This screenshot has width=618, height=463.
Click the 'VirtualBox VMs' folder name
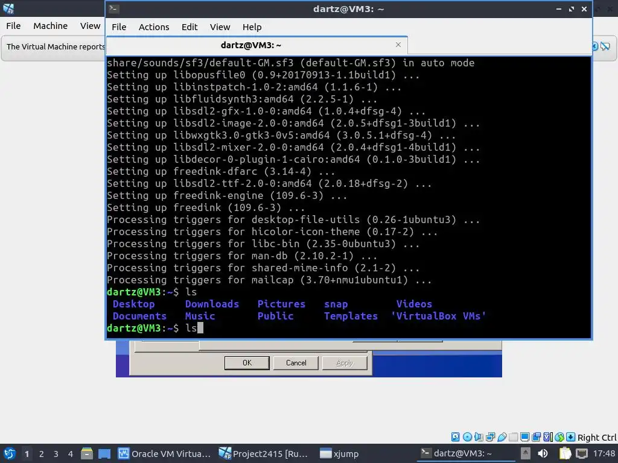click(x=438, y=316)
